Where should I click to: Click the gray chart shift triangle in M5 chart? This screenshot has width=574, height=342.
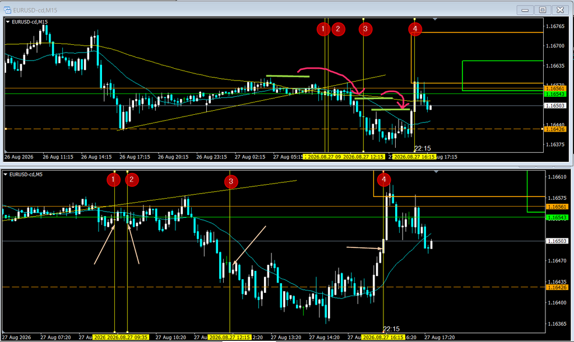[436, 171]
